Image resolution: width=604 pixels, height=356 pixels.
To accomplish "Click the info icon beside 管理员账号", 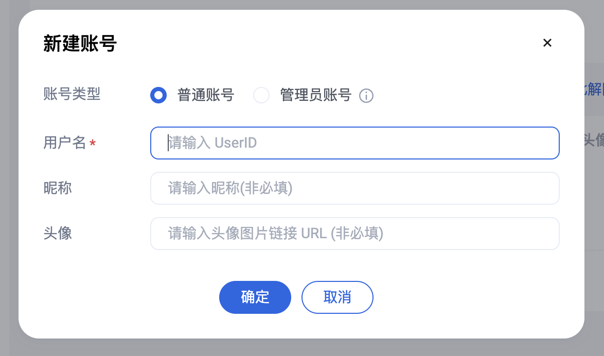I will tap(366, 96).
